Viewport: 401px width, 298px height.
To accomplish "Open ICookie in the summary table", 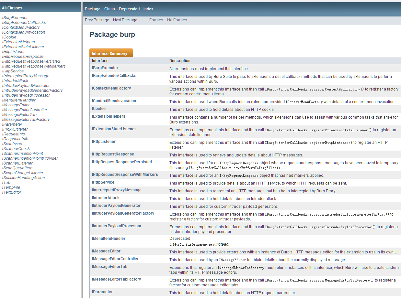I will coord(99,109).
